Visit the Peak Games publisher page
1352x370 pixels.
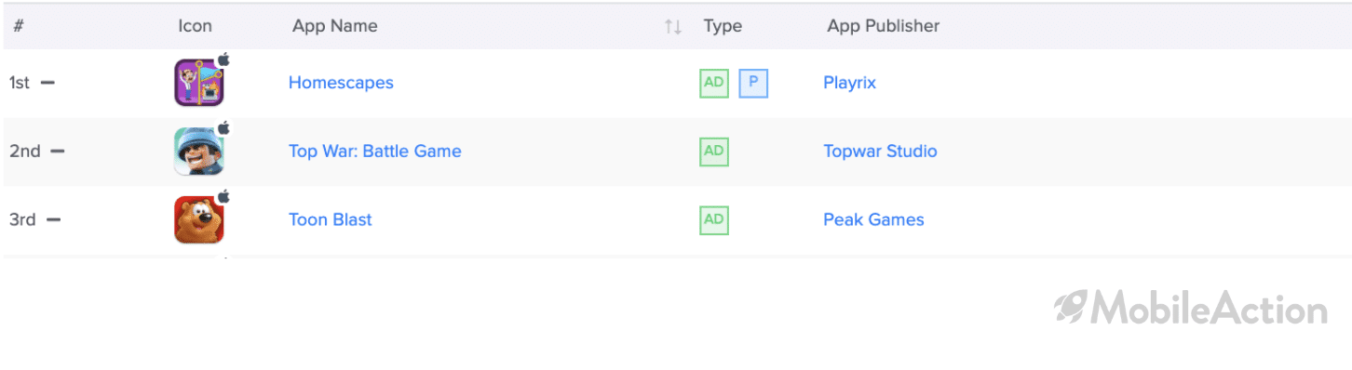coord(873,220)
